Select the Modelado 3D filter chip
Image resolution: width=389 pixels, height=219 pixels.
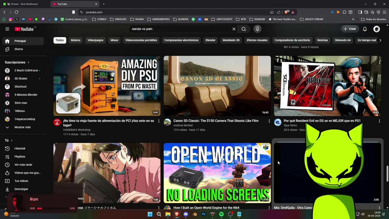[231, 40]
